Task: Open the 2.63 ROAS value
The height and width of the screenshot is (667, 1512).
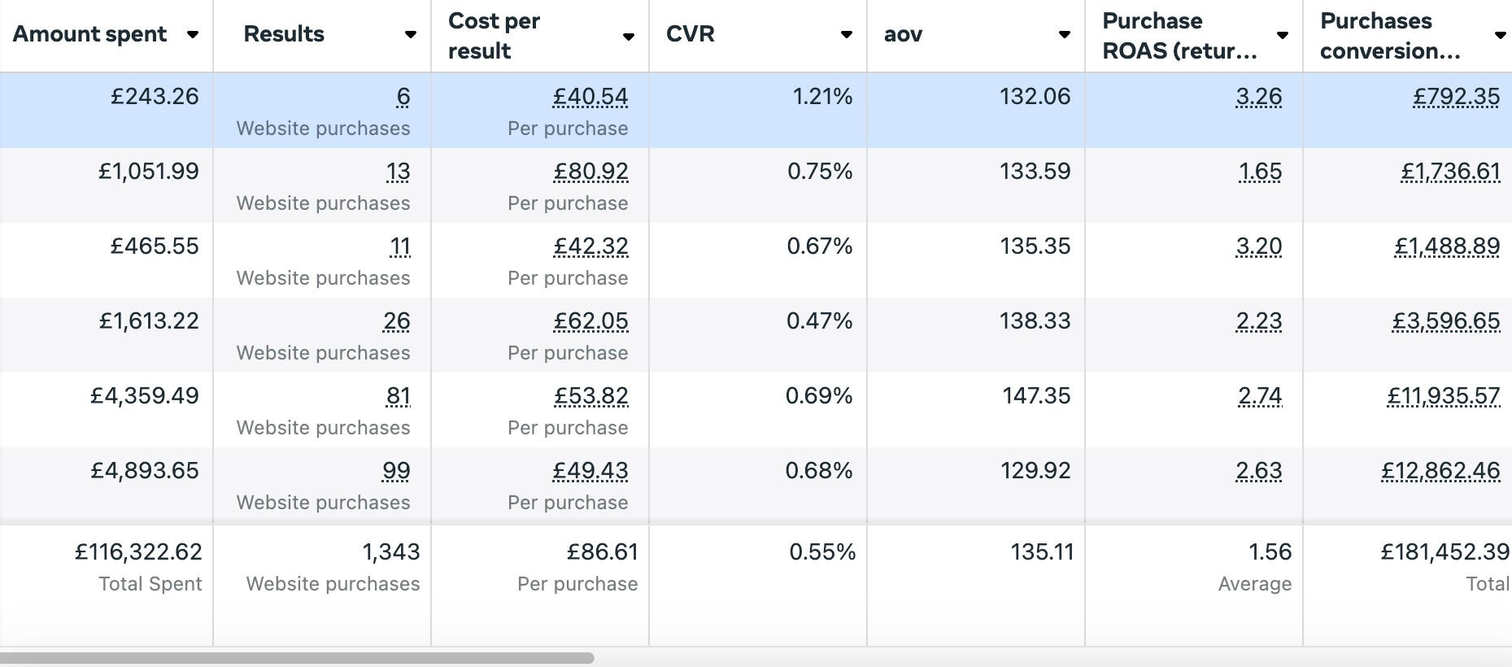Action: tap(1258, 471)
